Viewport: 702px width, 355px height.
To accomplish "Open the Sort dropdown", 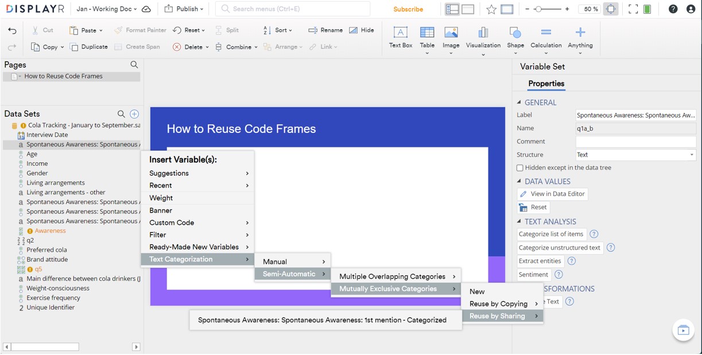I will (x=278, y=30).
